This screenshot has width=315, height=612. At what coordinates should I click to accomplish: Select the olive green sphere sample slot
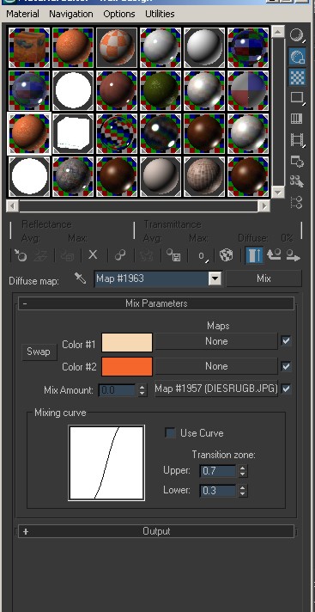tap(161, 90)
